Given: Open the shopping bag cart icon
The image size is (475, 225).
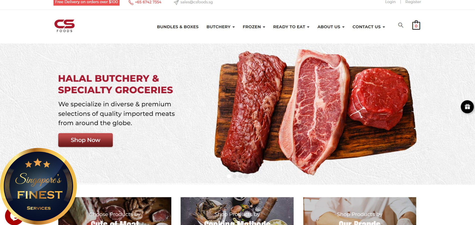Looking at the screenshot, I should tap(416, 25).
